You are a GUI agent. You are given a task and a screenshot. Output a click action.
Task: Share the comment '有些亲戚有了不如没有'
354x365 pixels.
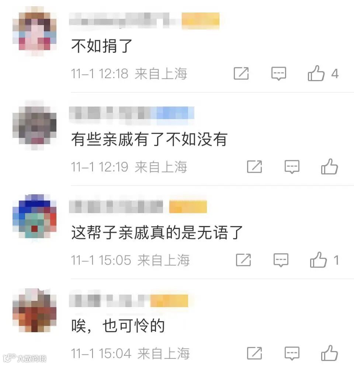(254, 166)
